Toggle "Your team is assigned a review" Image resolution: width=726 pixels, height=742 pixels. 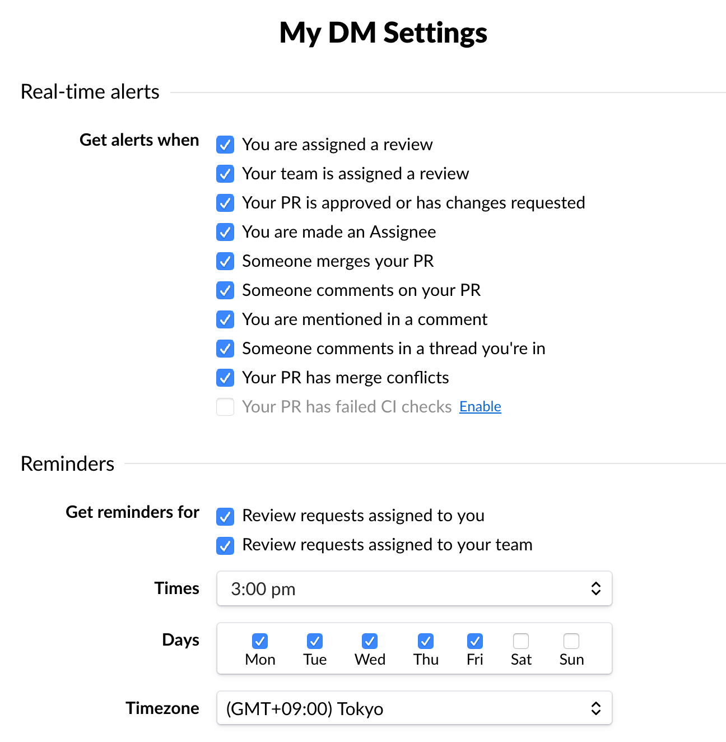tap(225, 174)
